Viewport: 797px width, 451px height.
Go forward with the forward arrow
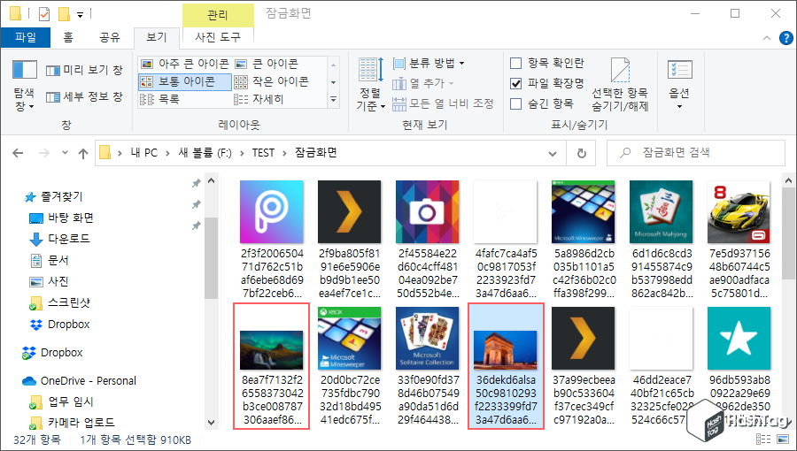[x=44, y=153]
